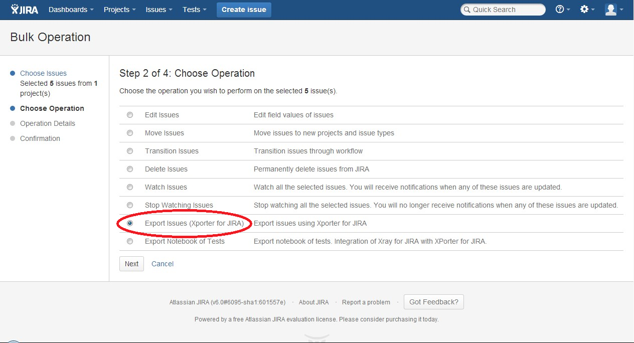The width and height of the screenshot is (634, 343).
Task: Click the Edit Issues label
Action: pyautogui.click(x=162, y=115)
